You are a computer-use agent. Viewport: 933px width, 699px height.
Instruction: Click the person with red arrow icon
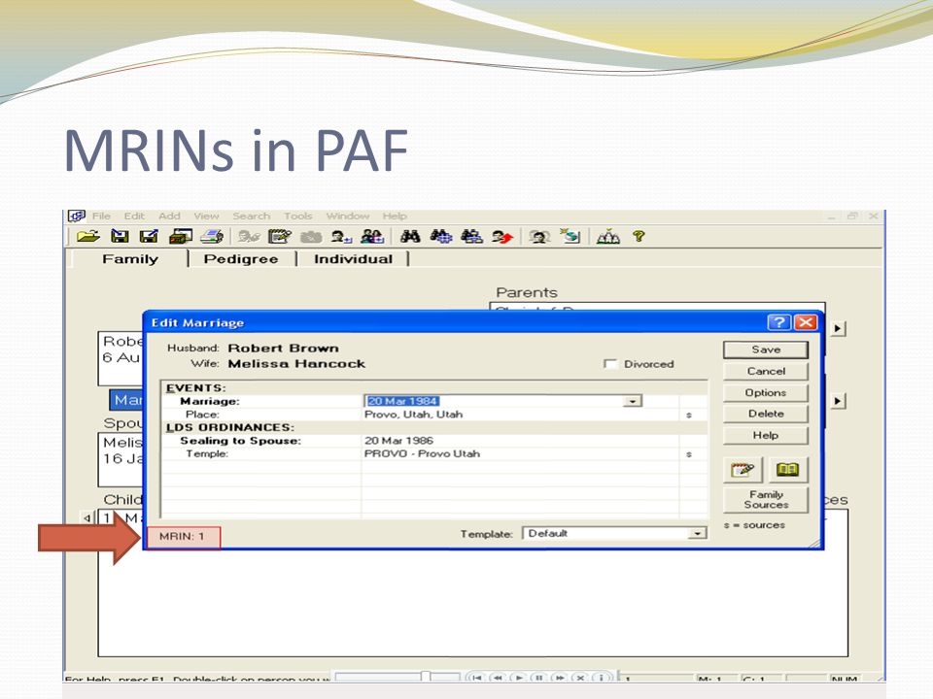coord(502,237)
